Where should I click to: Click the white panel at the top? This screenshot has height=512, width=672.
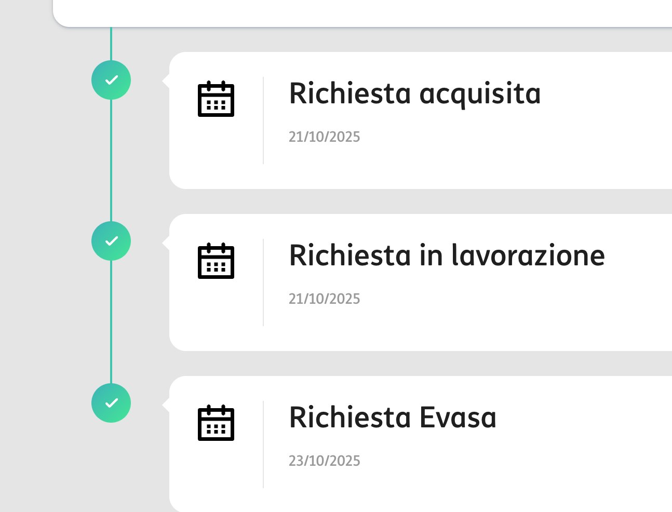[364, 12]
